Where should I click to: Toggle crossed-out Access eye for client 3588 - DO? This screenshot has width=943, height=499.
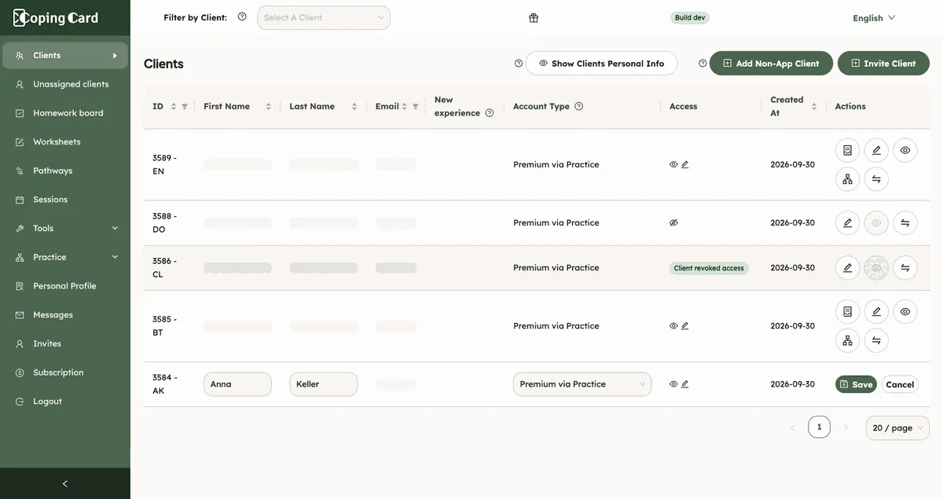[x=673, y=223]
